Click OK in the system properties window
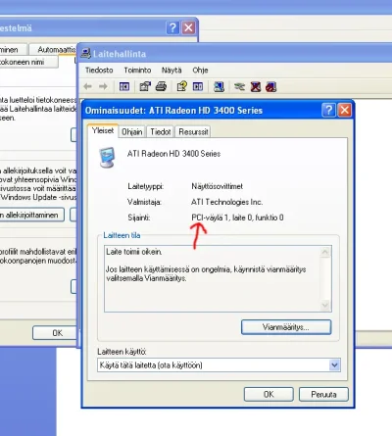 tap(56, 333)
